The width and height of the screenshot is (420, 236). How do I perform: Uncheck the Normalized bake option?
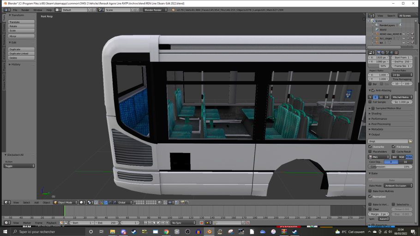coord(370,196)
